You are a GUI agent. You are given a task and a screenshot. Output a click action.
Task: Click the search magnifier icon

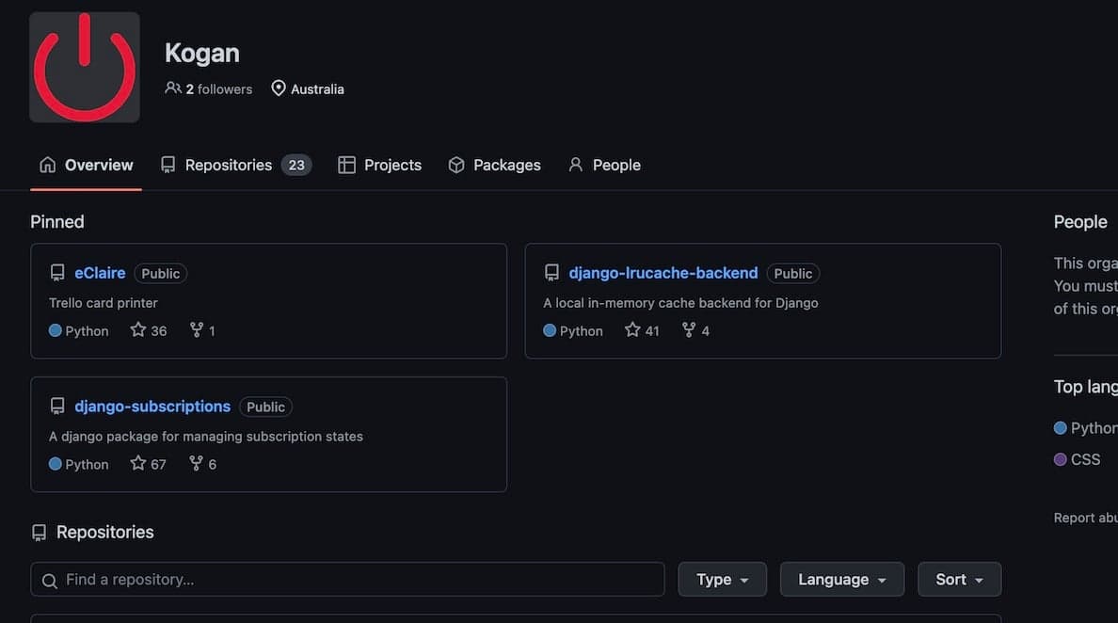click(x=49, y=581)
